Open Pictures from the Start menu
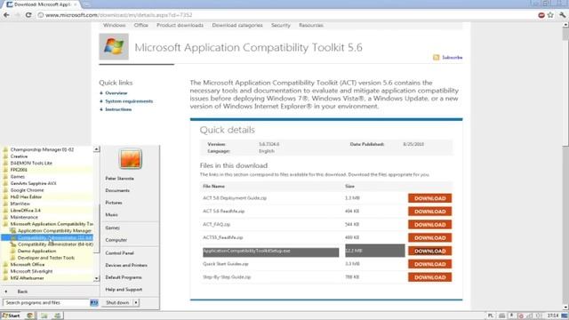Viewport: 569px width, 320px height. [x=114, y=203]
